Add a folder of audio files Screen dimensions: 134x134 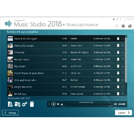coord(17,105)
